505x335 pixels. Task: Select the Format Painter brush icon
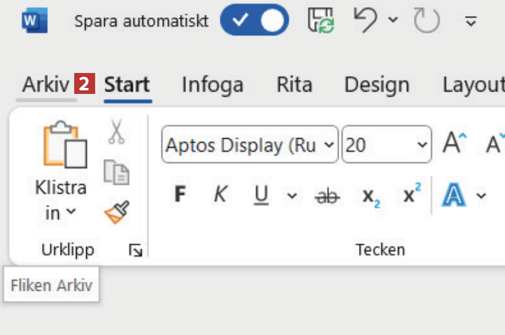point(116,212)
